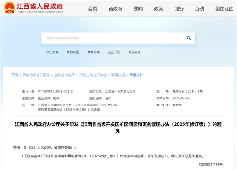The width and height of the screenshot is (237, 170).
Task: Open the 首页 navigation menu item
Action: tap(92, 9)
